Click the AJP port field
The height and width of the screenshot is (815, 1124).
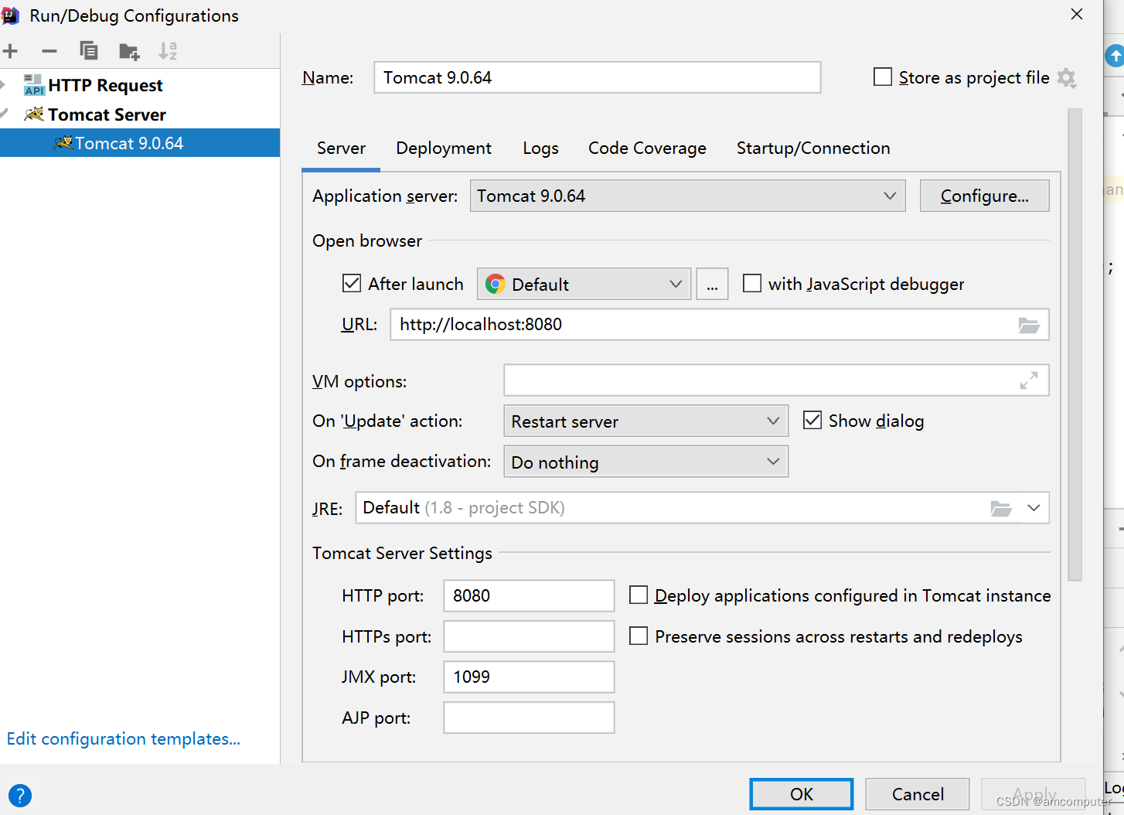pos(529,718)
